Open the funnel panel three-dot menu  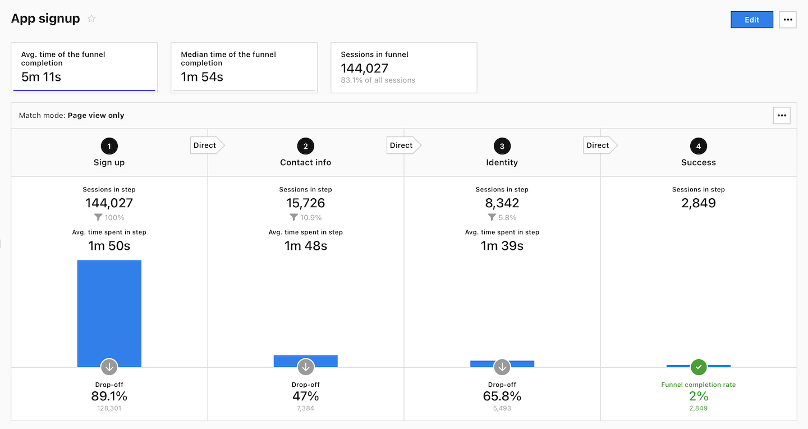coord(782,116)
